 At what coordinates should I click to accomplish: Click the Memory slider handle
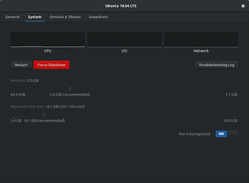pos(70,89)
